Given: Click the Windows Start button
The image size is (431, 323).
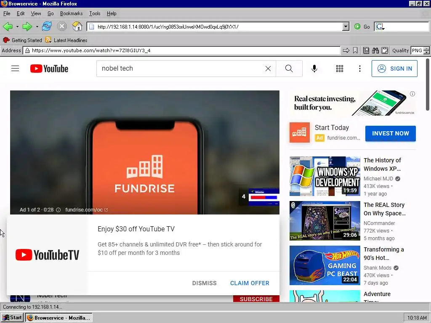Looking at the screenshot, I should [x=12, y=318].
